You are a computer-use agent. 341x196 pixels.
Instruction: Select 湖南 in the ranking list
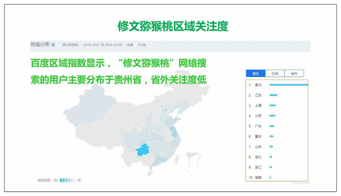(258, 178)
